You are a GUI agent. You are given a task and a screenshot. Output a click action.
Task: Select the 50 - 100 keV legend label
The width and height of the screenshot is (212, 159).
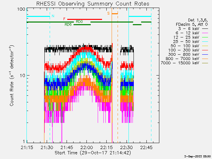(x=185, y=46)
